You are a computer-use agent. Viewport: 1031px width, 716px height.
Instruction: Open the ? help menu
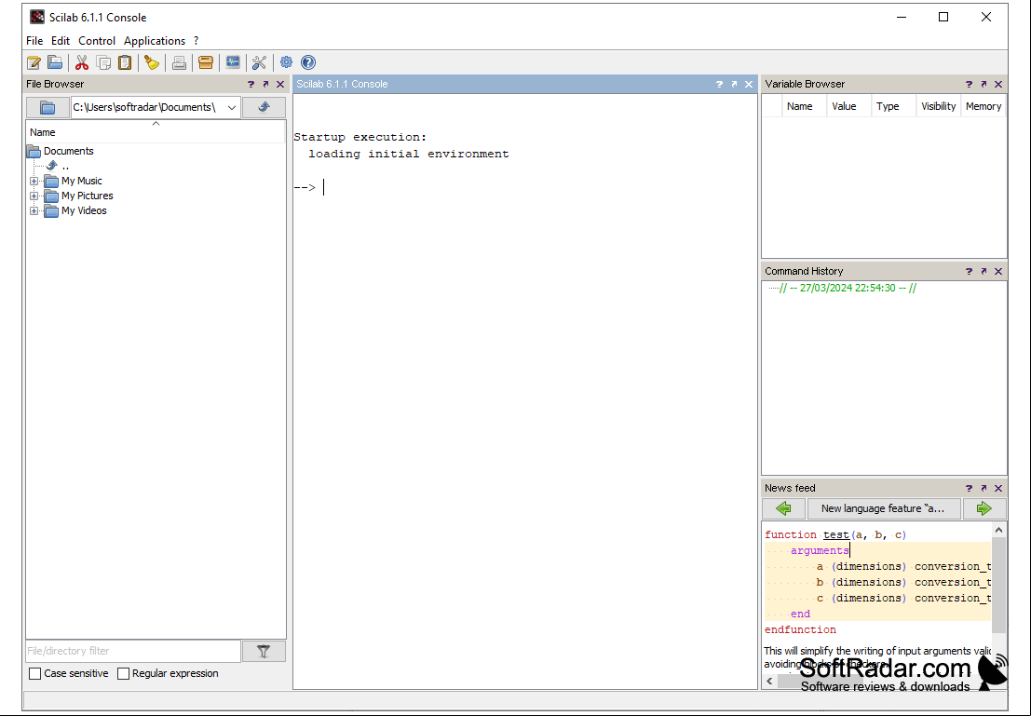(x=196, y=41)
